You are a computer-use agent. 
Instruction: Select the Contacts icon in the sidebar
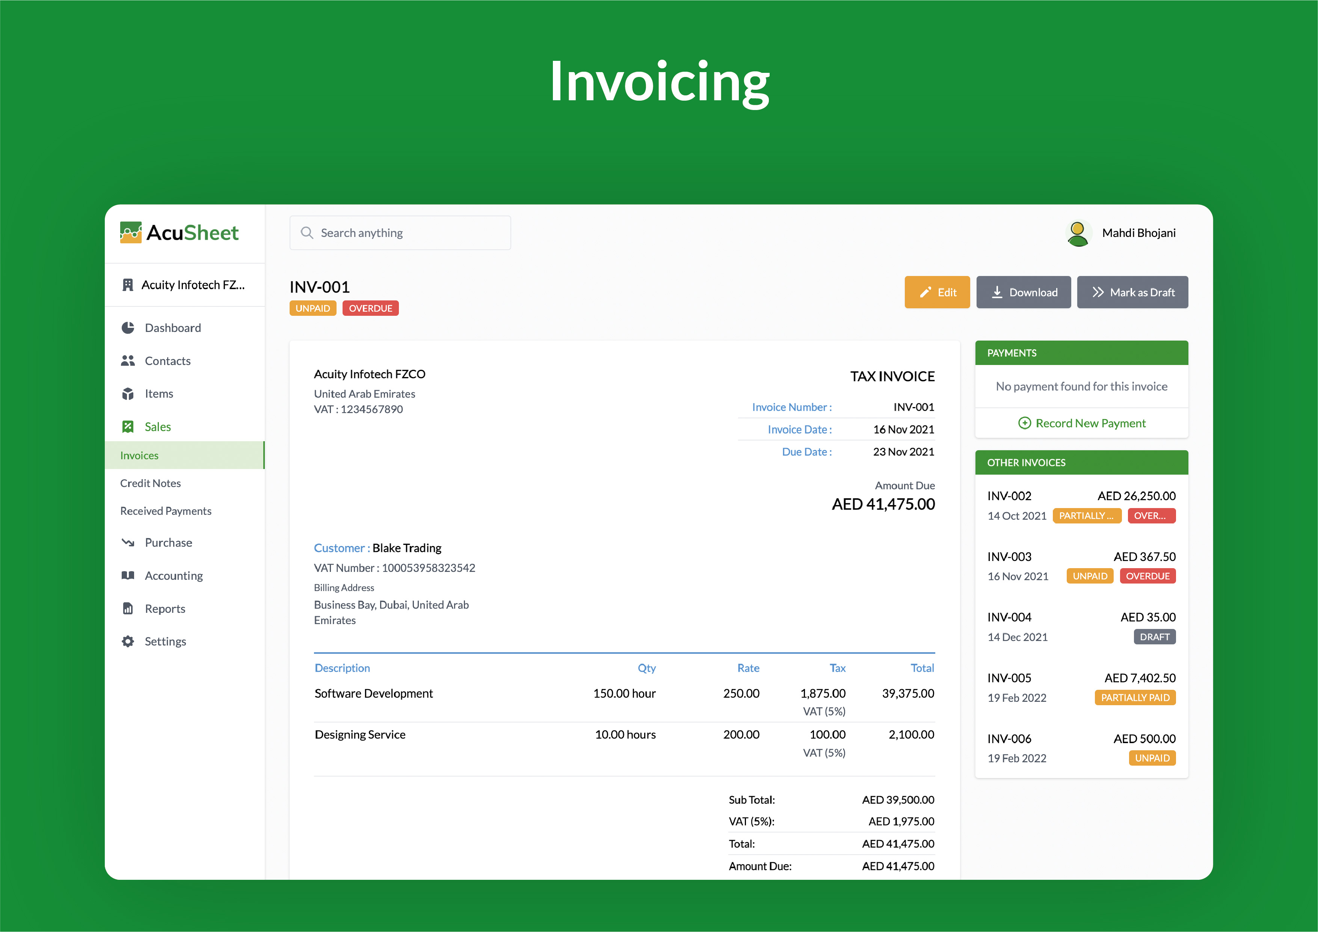(128, 360)
